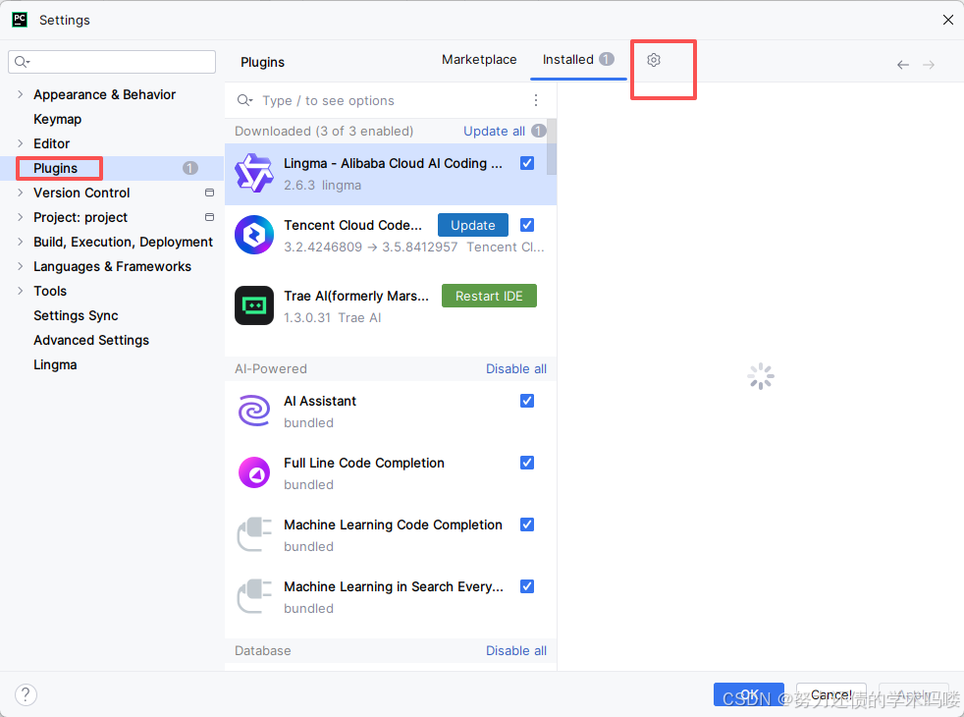Expand the Project: project section
This screenshot has width=964, height=717.
coord(21,217)
